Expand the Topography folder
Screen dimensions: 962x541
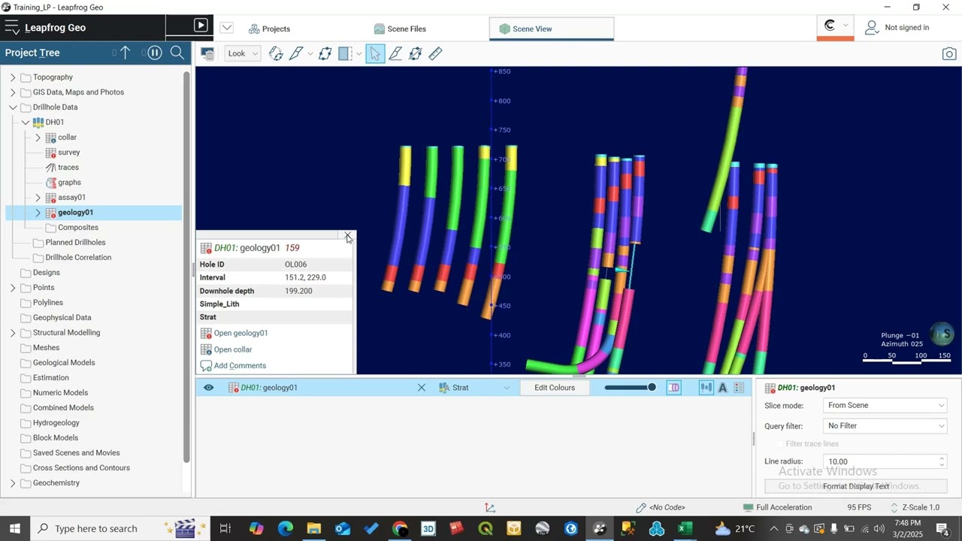pyautogui.click(x=13, y=77)
